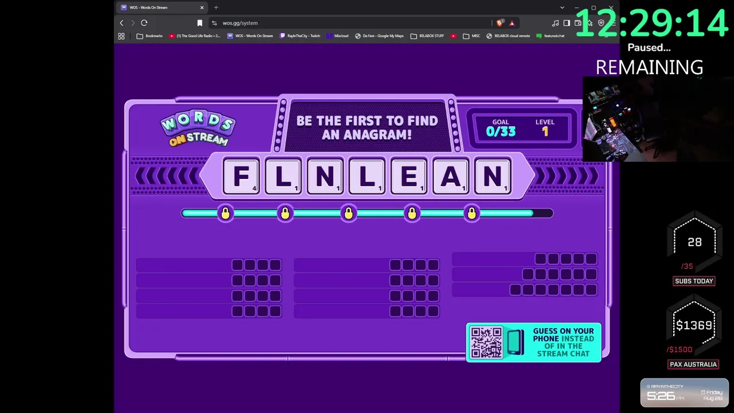Open the RayInTheCity - Twitch bookmark
The width and height of the screenshot is (734, 413).
point(300,36)
